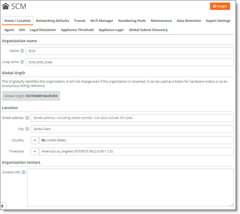The image size is (240, 214).
Task: Open the info icon beside Name
Action: coord(22,51)
